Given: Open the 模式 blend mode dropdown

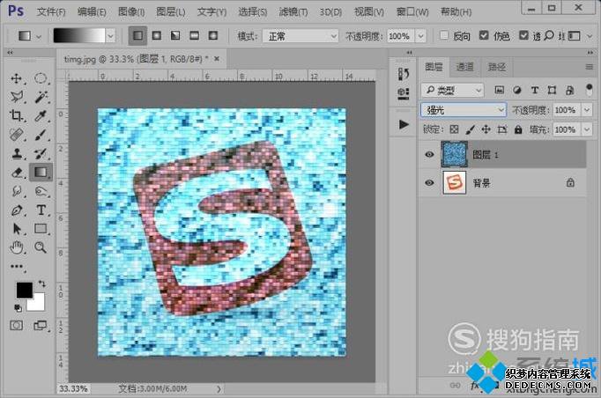Looking at the screenshot, I should [x=300, y=36].
